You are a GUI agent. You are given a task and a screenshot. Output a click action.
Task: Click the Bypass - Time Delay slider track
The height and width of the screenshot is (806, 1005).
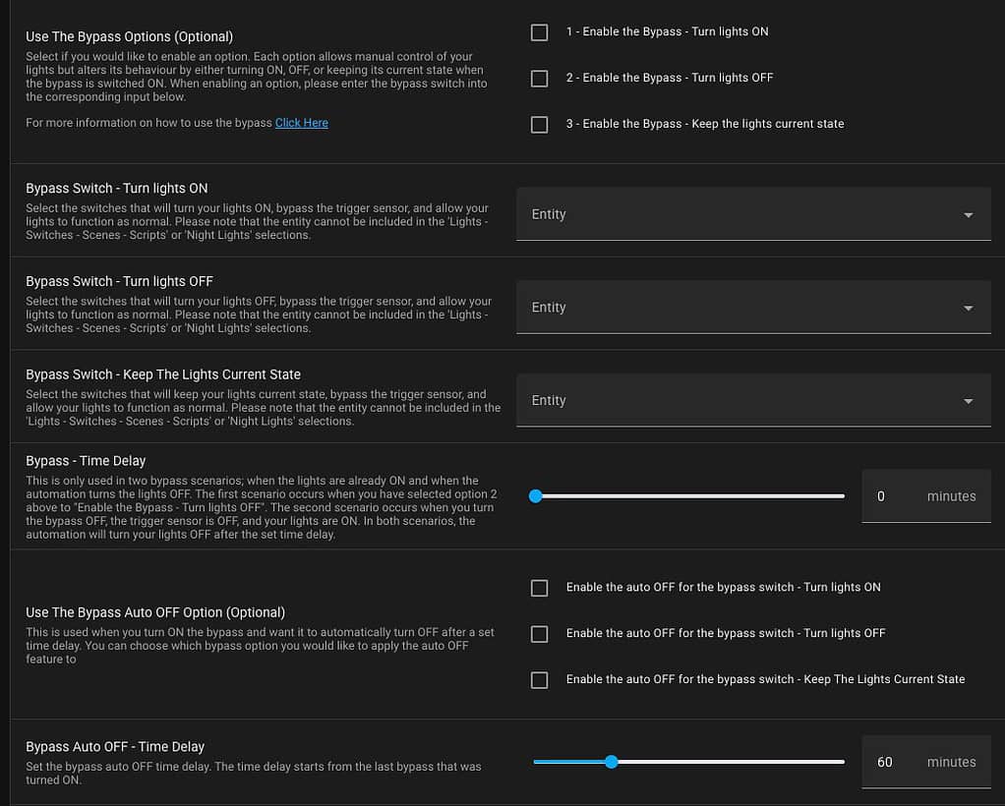[x=688, y=496]
